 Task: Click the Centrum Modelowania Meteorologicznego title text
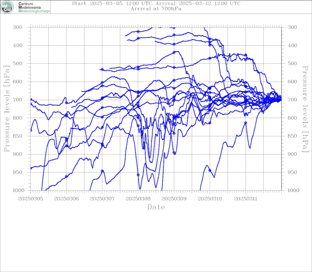[34, 7]
